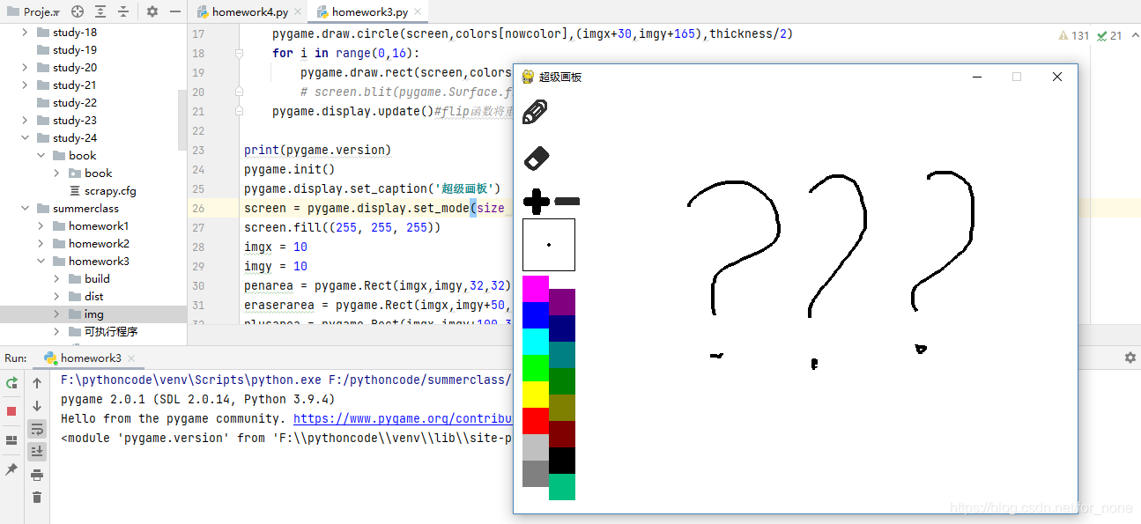Pick the purple color swatch

(x=562, y=302)
